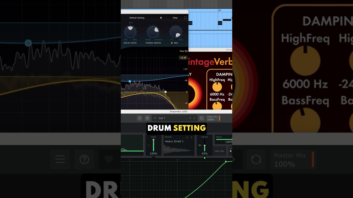Click the 1/4 grid label
This screenshot has width=353, height=198.
click(x=130, y=160)
